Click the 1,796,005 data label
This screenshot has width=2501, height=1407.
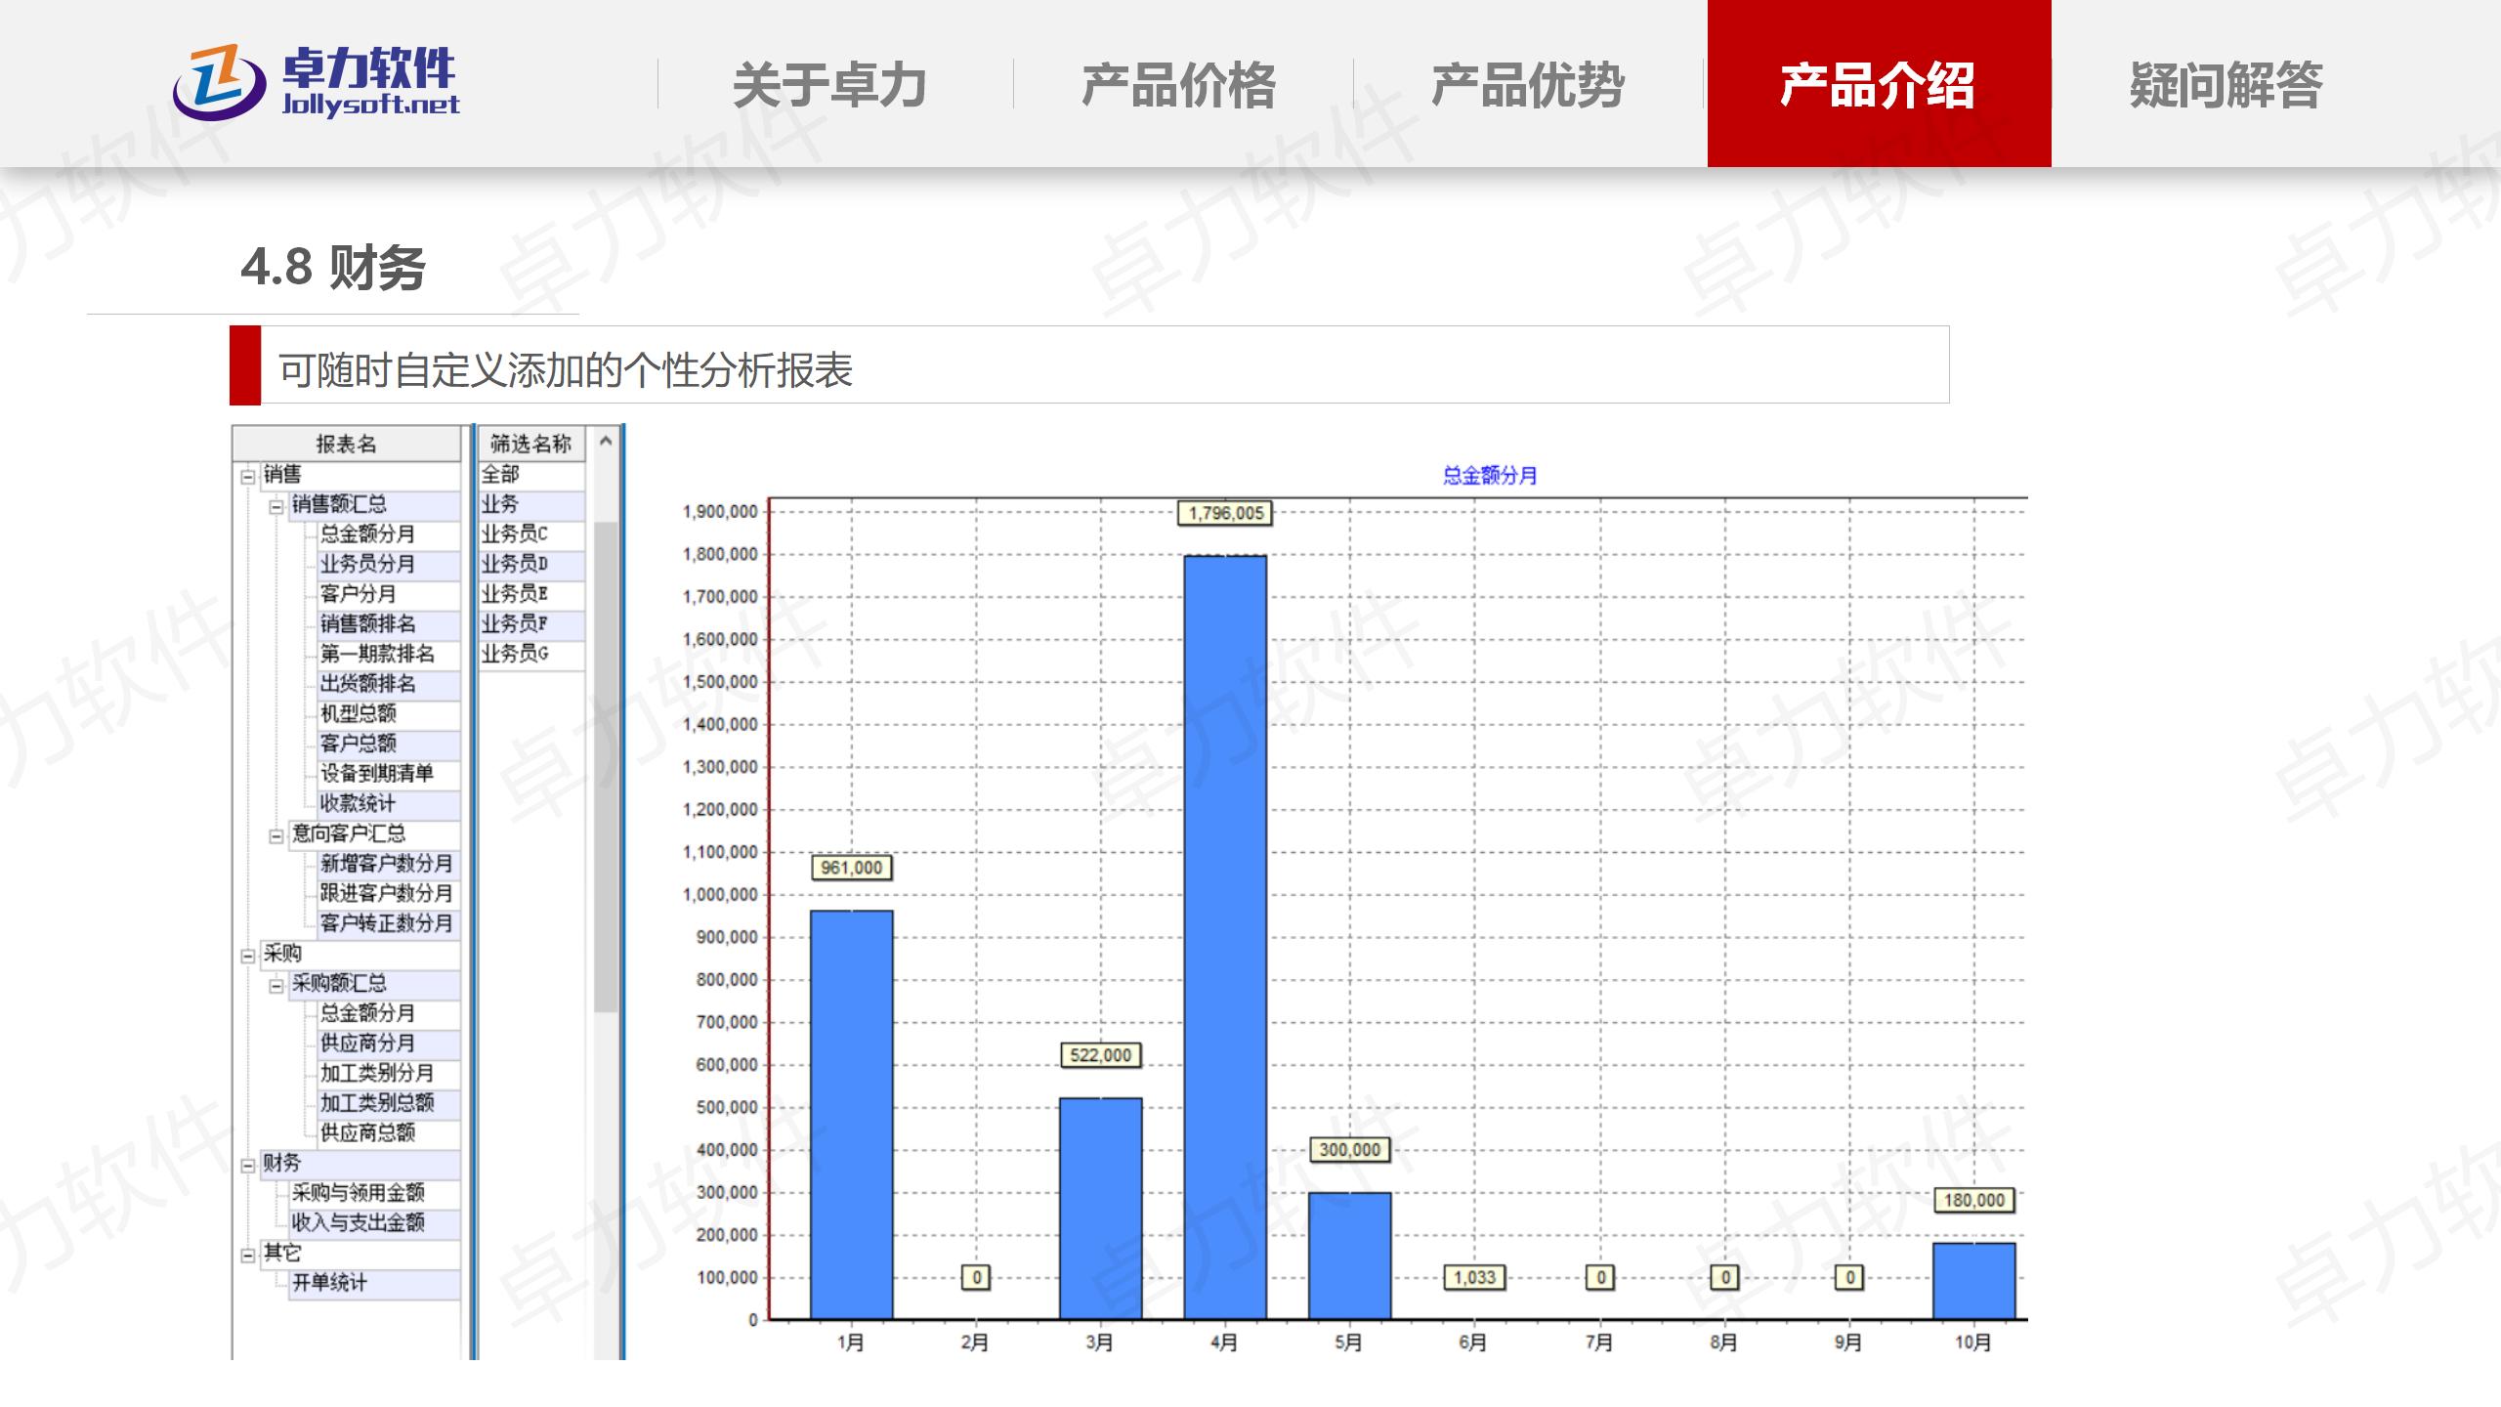point(1225,513)
